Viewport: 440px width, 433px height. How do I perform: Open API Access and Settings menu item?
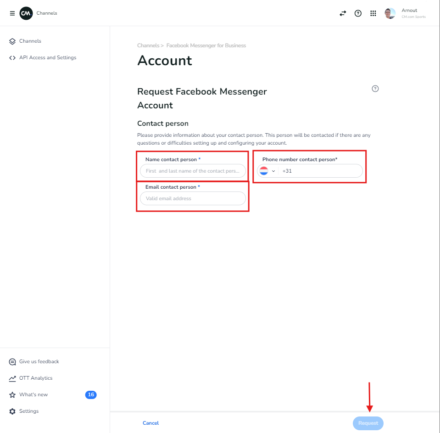(48, 58)
